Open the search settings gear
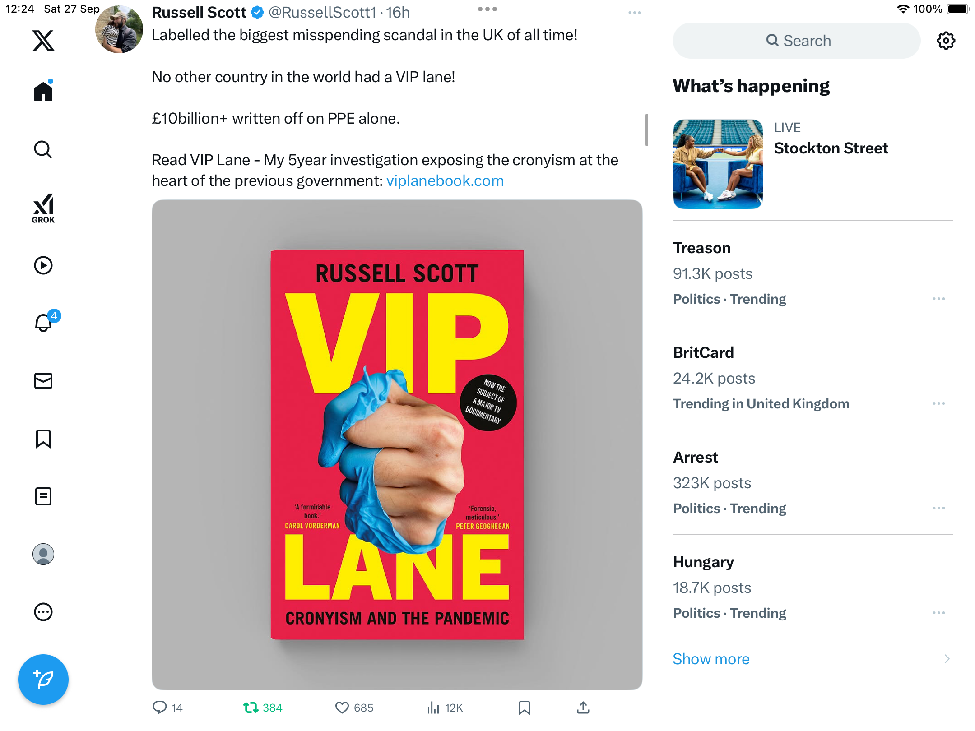 [x=946, y=41]
